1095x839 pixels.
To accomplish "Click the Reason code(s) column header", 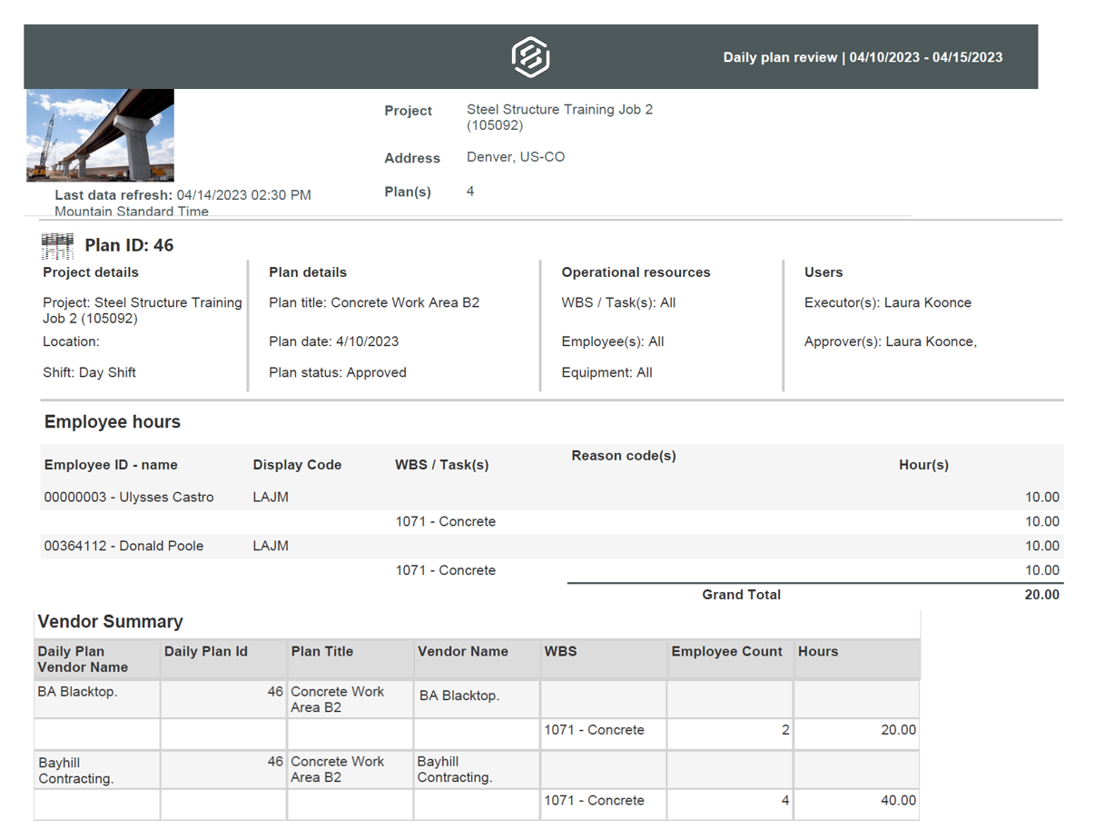I will pyautogui.click(x=623, y=456).
